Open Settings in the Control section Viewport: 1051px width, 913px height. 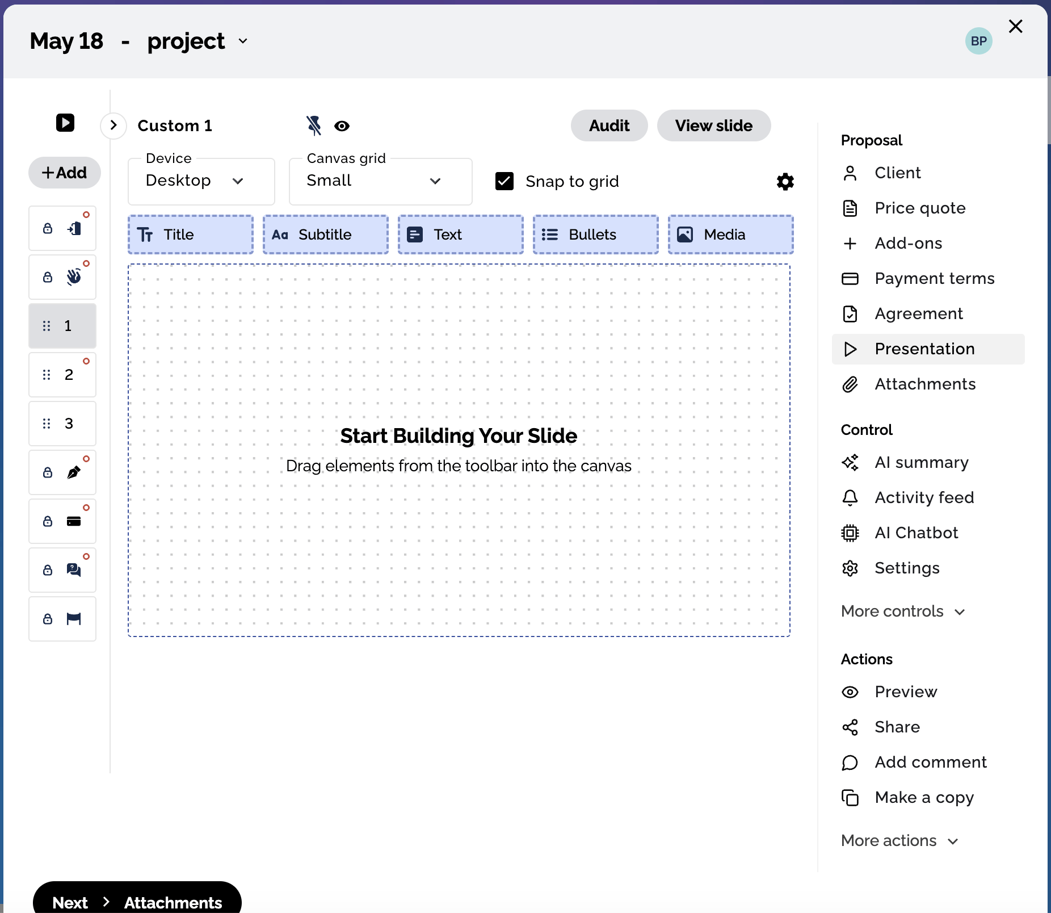click(x=928, y=568)
